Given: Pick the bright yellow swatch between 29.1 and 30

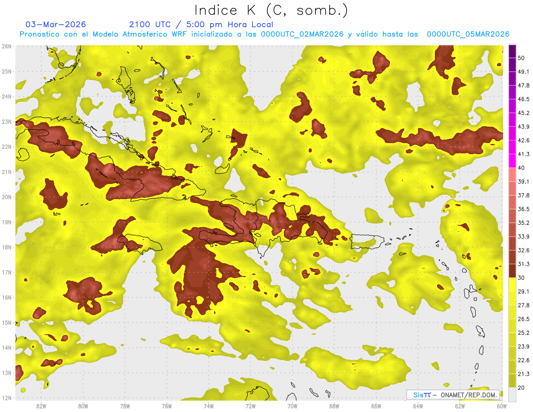Looking at the screenshot, I should [x=512, y=284].
